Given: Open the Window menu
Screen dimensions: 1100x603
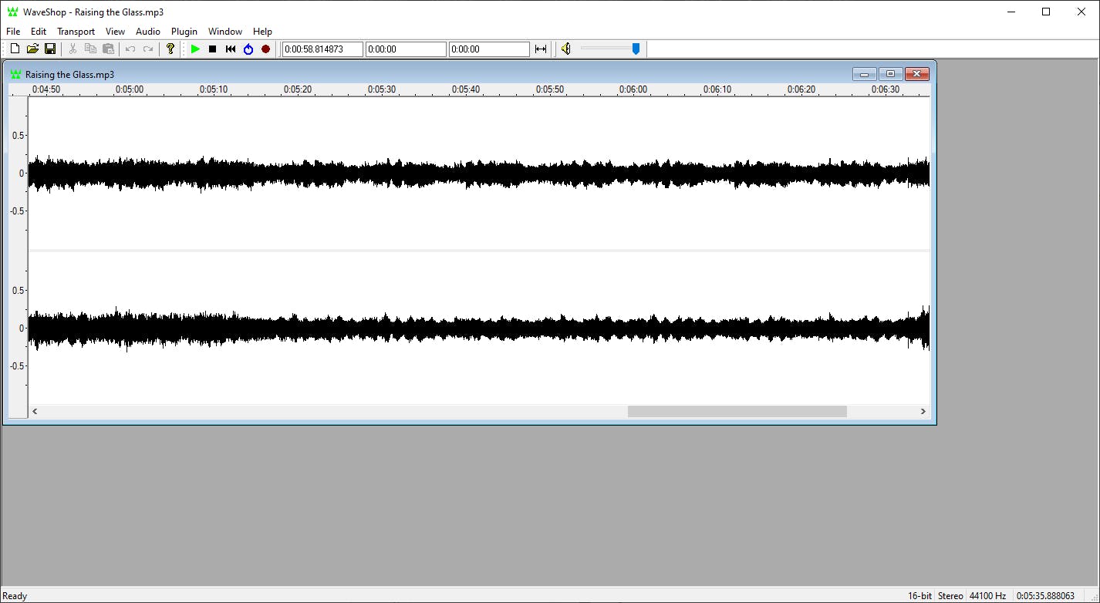Looking at the screenshot, I should click(225, 32).
